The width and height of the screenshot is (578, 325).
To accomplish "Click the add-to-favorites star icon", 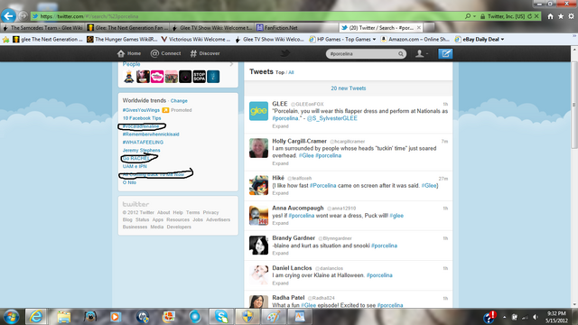I will click(6, 40).
